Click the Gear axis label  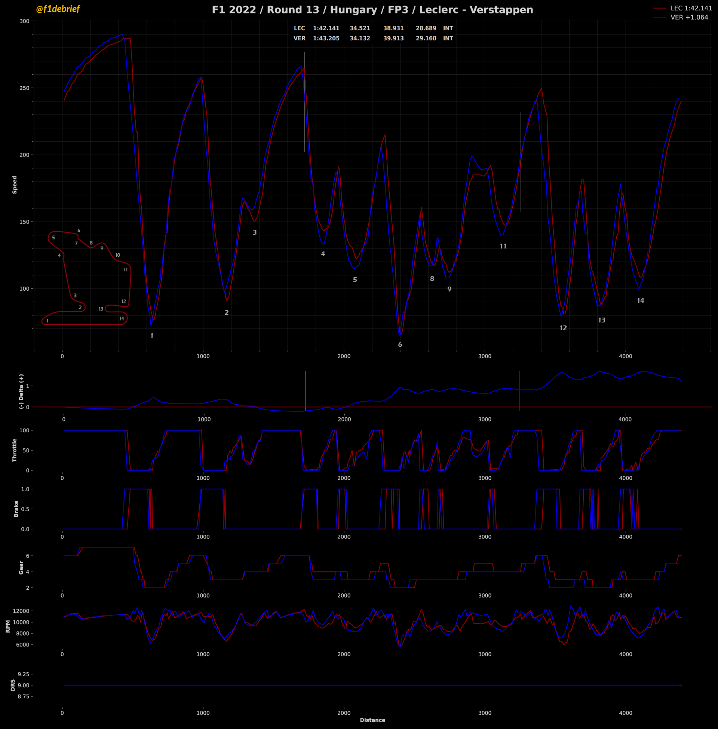pyautogui.click(x=21, y=567)
